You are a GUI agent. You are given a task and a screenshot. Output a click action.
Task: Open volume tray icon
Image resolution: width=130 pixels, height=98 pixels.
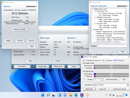113,95
